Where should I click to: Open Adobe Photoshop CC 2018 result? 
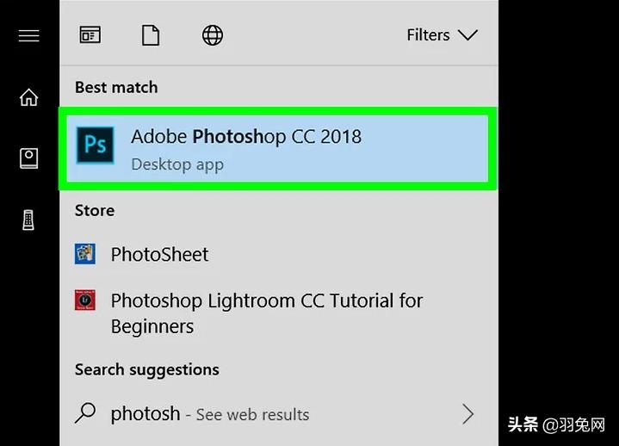click(x=278, y=148)
